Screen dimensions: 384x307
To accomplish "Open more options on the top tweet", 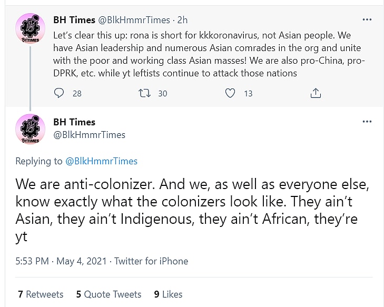I will (x=367, y=20).
